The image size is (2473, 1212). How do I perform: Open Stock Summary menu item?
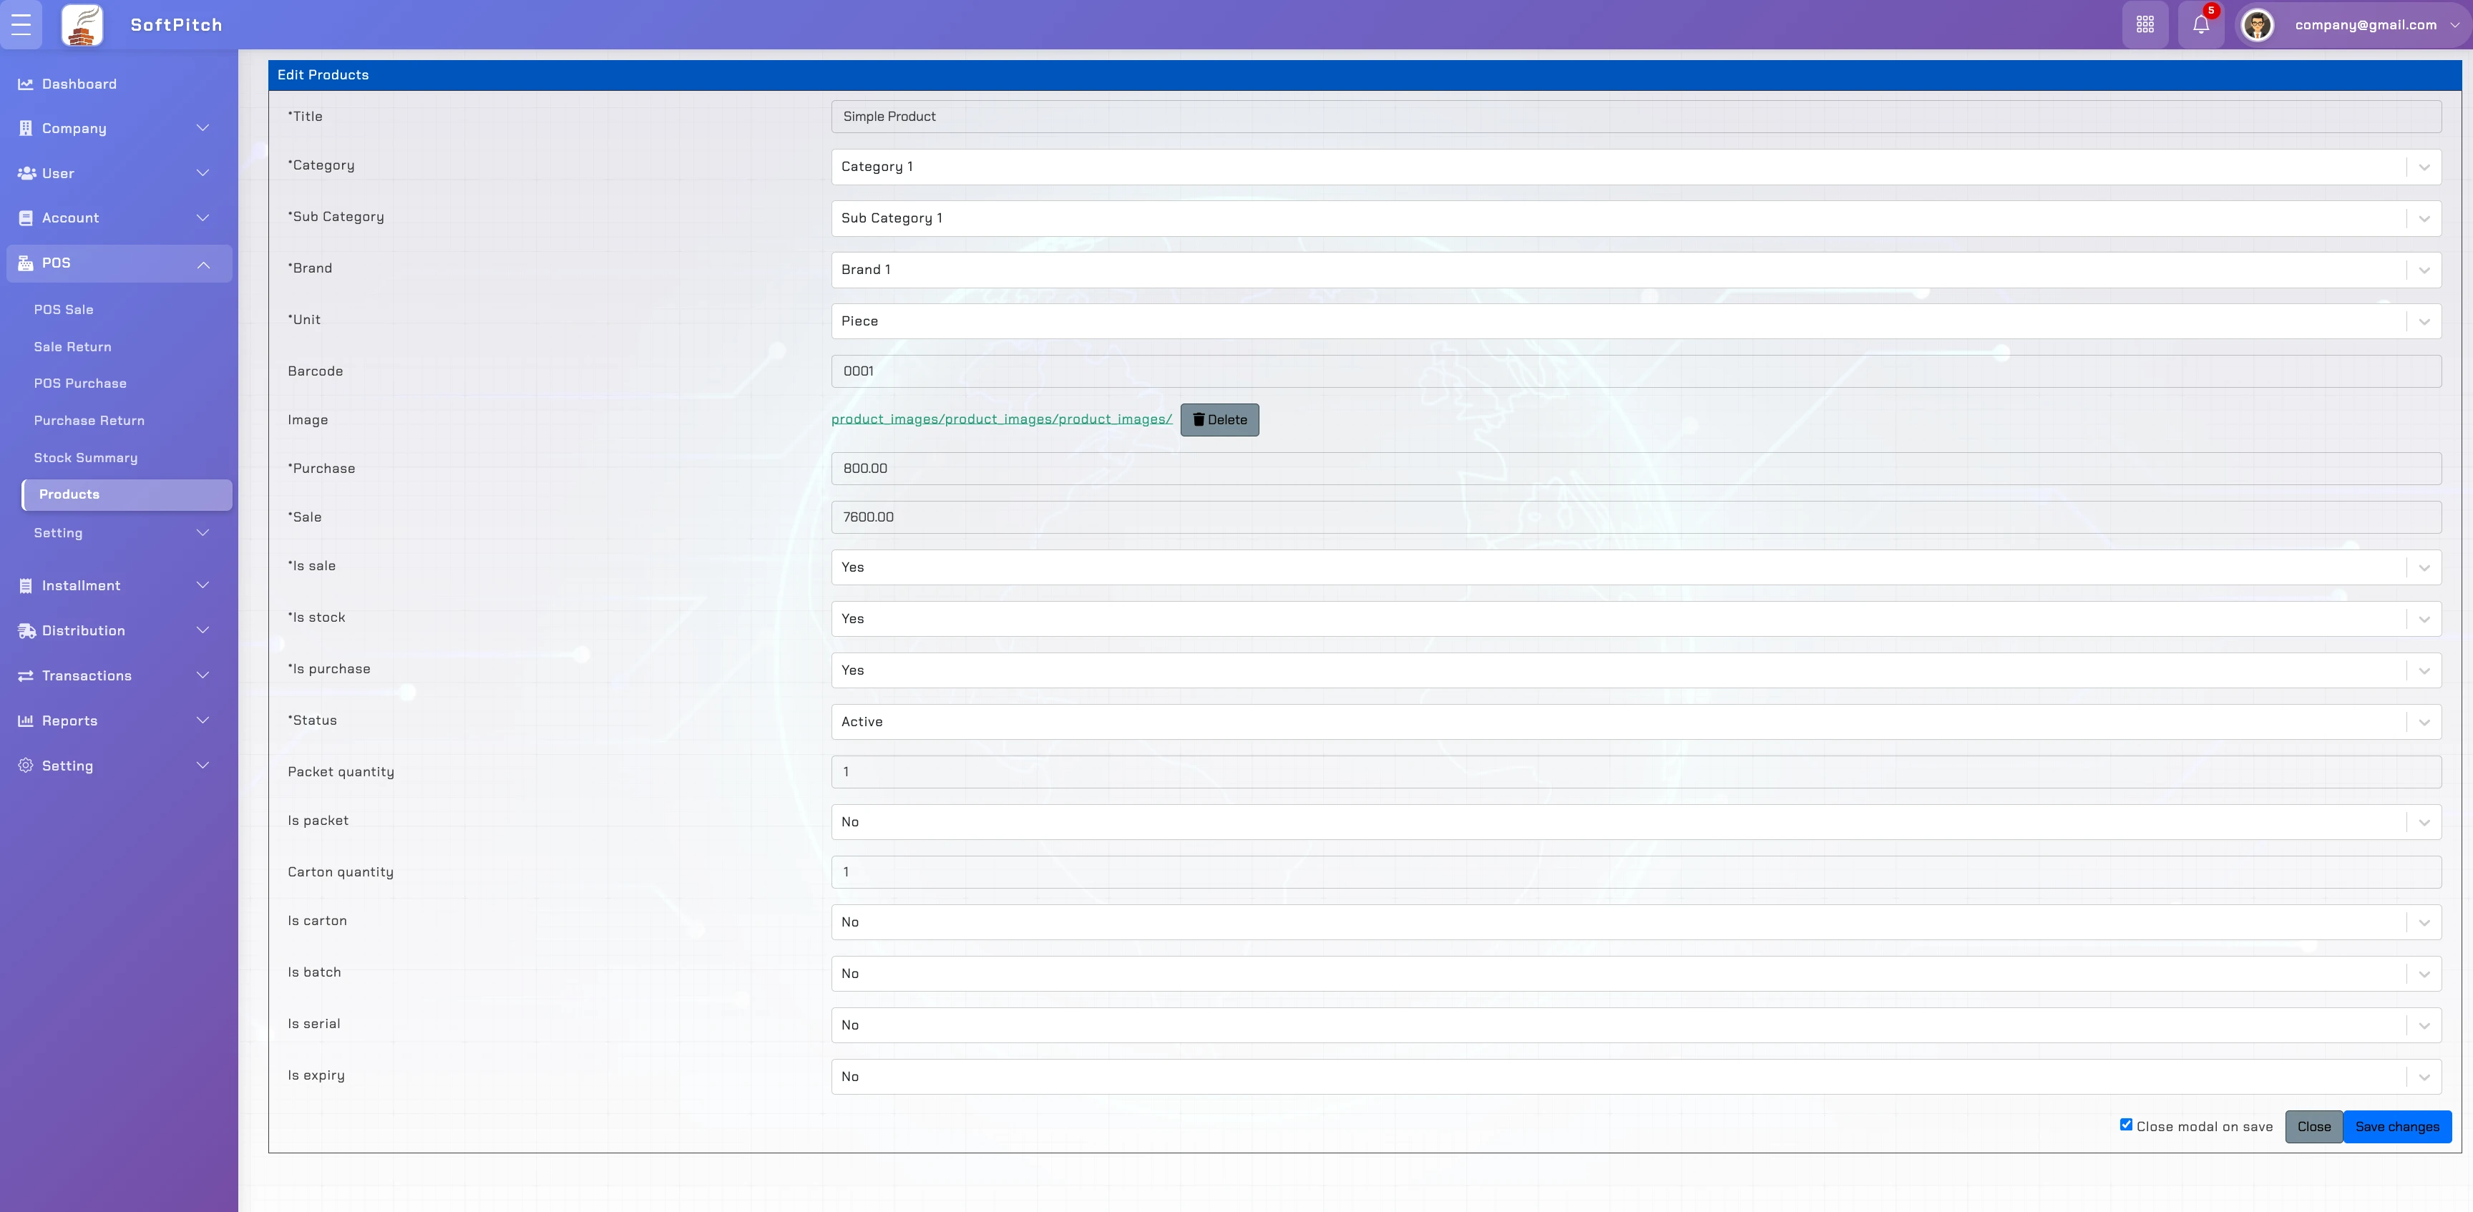tap(85, 458)
